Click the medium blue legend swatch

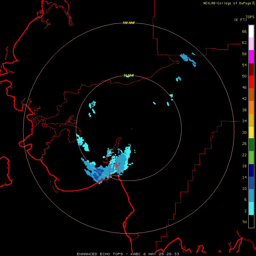(x=251, y=183)
